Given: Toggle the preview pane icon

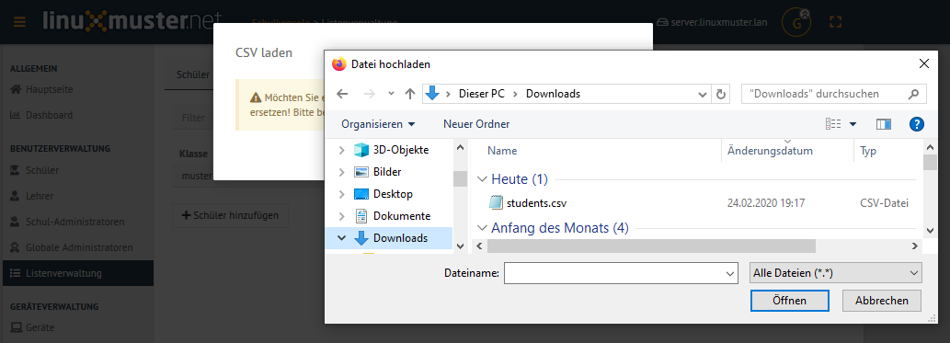Looking at the screenshot, I should pos(884,124).
